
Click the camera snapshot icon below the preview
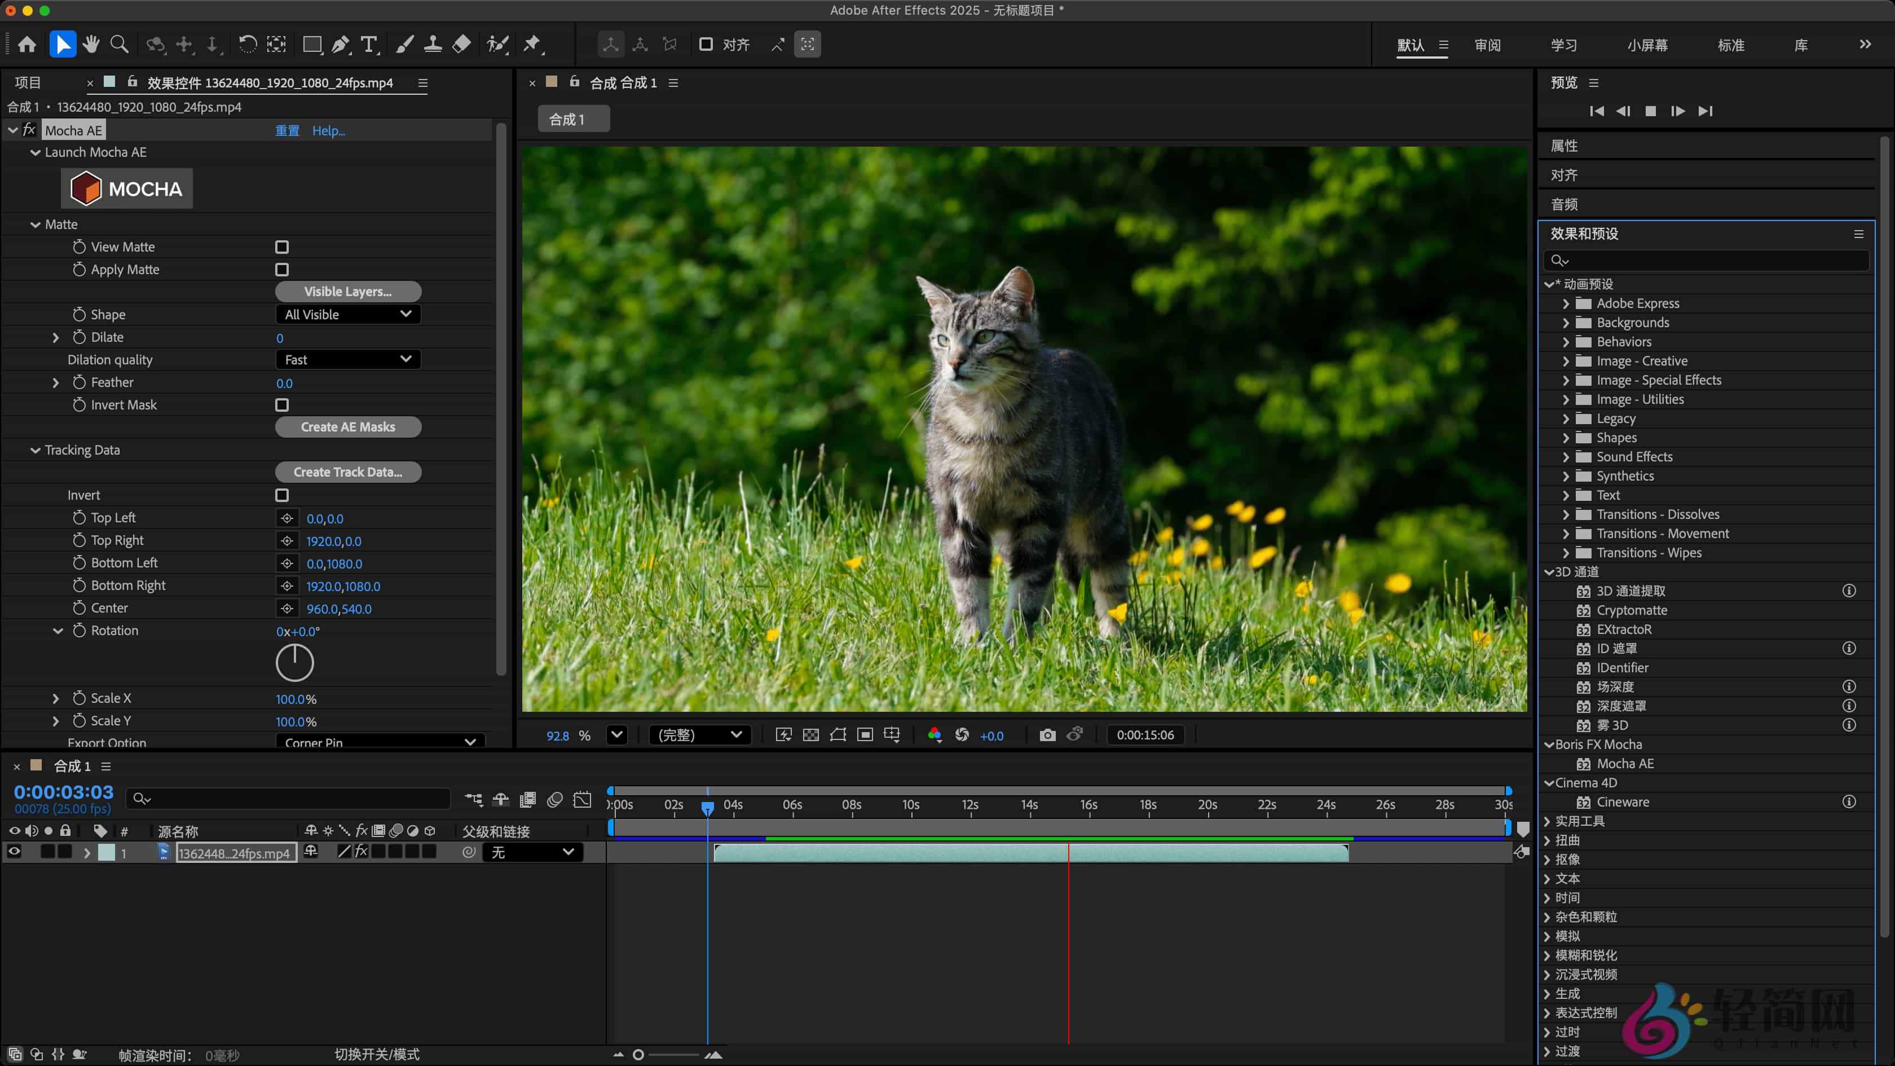click(1047, 735)
